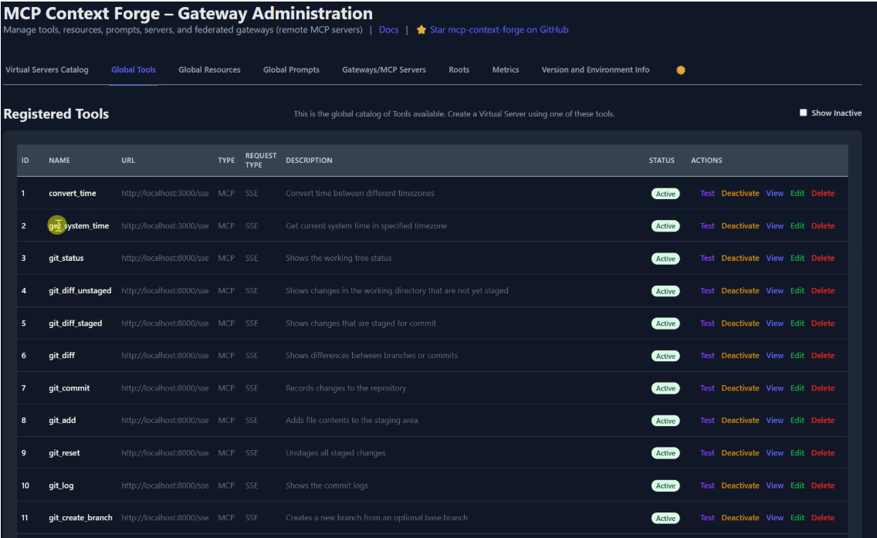Click the NAME column header
877x538 pixels.
point(59,160)
